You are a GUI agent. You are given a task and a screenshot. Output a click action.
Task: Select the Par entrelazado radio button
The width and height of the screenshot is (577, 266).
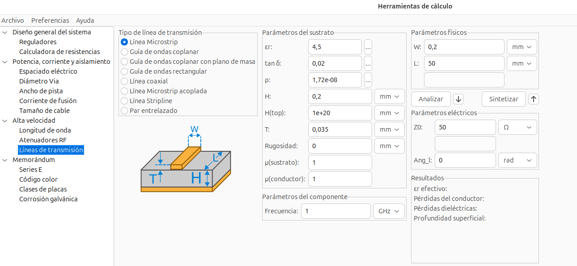[x=124, y=111]
